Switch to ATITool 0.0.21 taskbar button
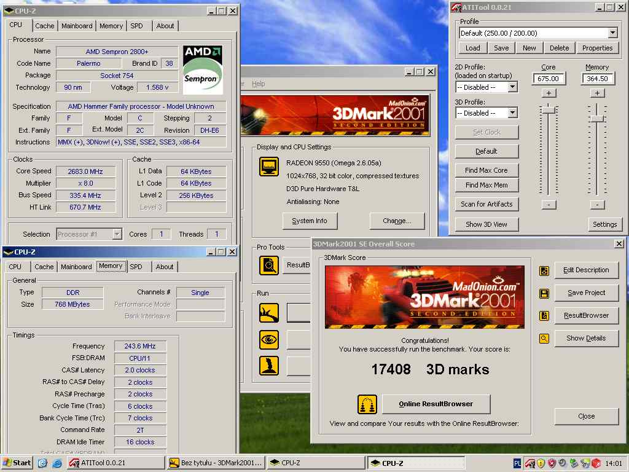The height and width of the screenshot is (472, 629). [x=115, y=463]
